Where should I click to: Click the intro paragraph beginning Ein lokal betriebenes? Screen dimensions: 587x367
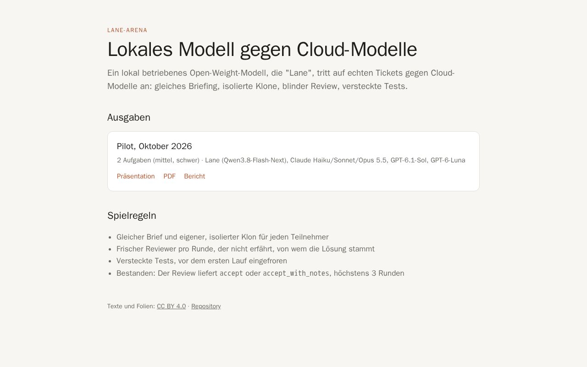(281, 79)
